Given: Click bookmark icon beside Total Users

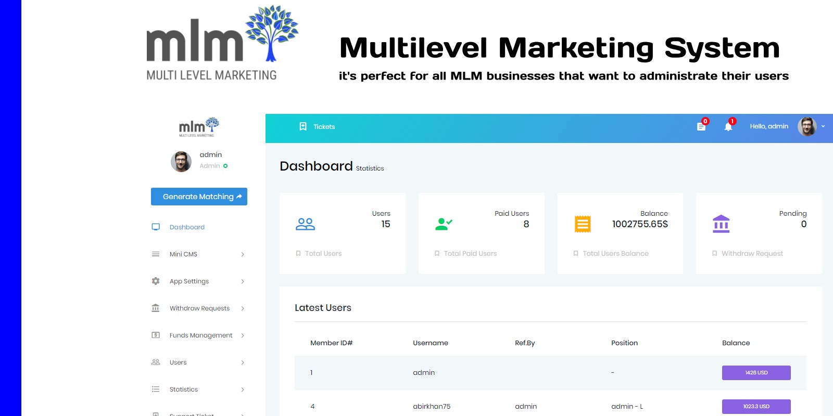Looking at the screenshot, I should (x=298, y=254).
